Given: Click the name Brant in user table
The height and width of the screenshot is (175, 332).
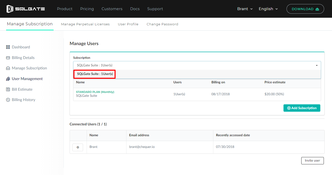Looking at the screenshot, I should [93, 147].
